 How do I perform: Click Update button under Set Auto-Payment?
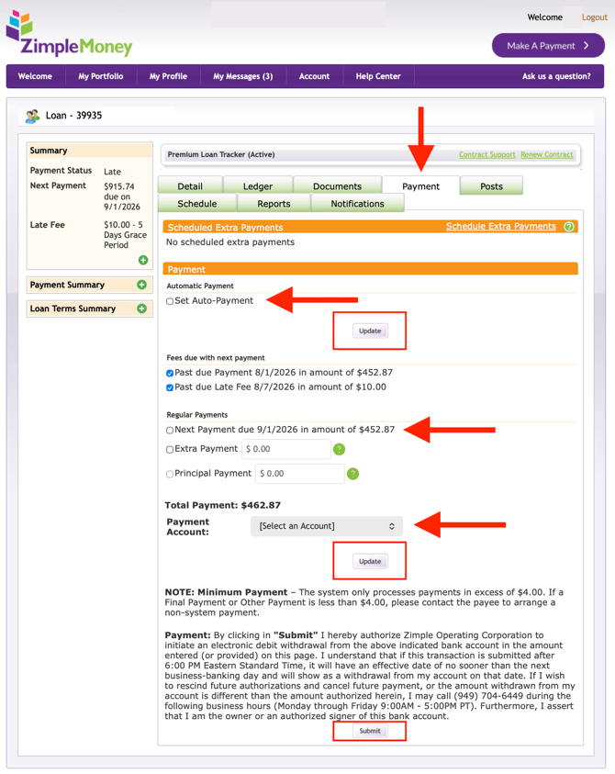(370, 331)
